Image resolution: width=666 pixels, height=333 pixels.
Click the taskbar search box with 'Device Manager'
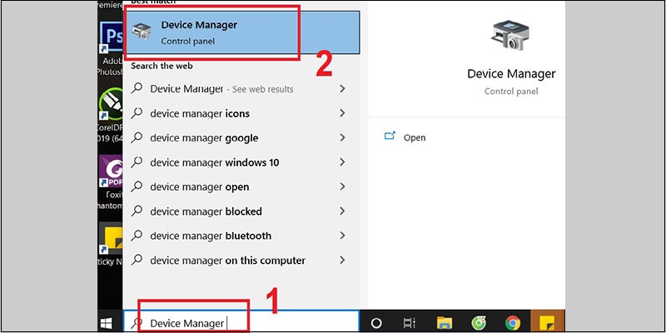[241, 323]
